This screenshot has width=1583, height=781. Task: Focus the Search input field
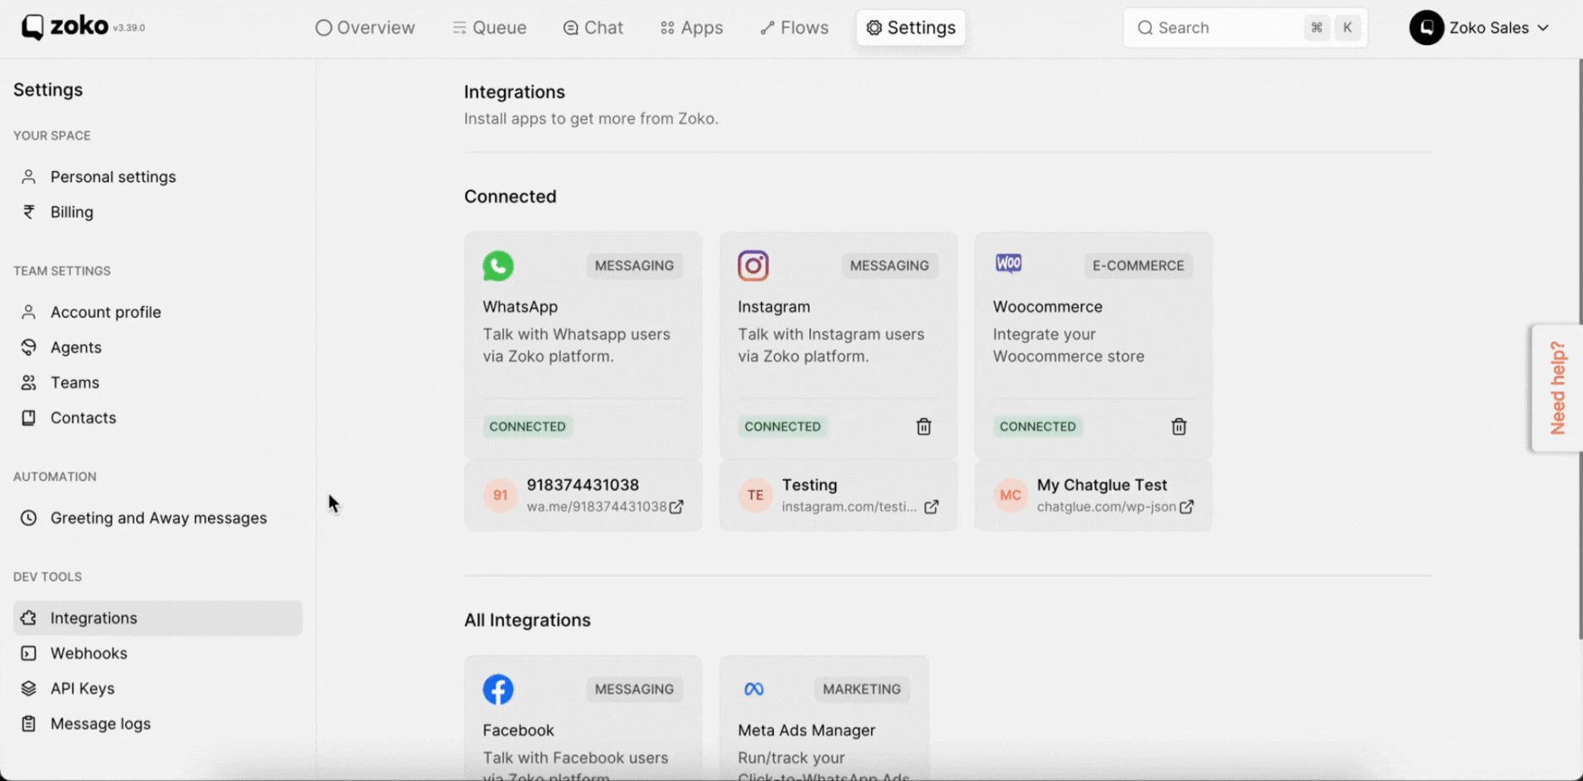coord(1245,28)
